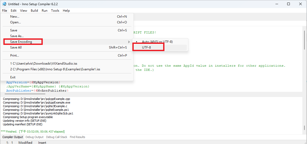
Task: Click the editor vertical scrollbar
Action: pyautogui.click(x=304, y=40)
